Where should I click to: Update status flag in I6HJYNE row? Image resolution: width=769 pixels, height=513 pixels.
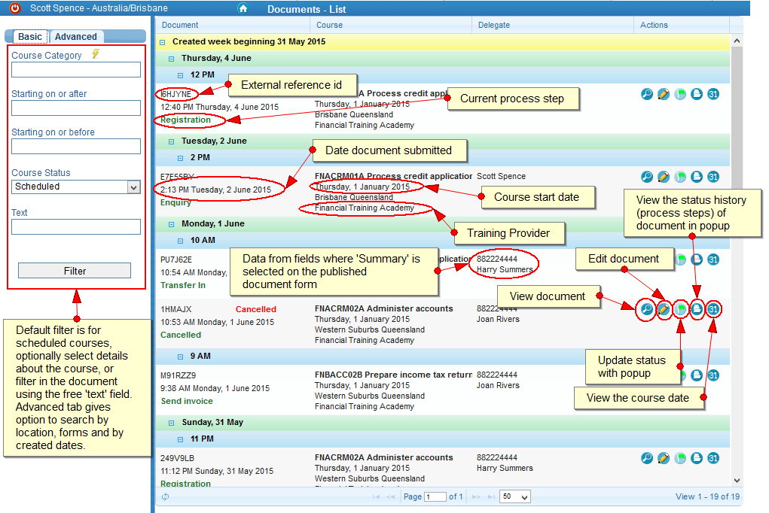pos(680,94)
